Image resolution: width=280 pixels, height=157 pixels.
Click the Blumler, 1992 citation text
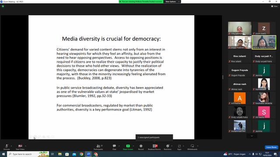pyautogui.click(x=92, y=96)
